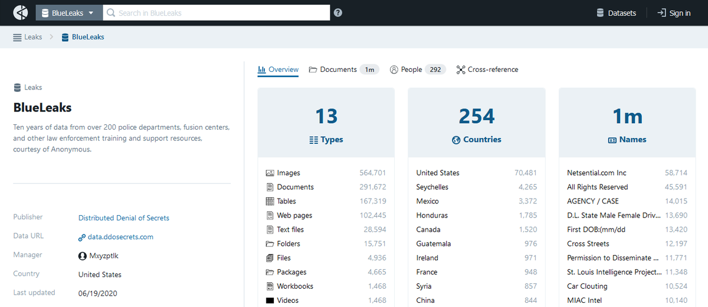Open the BlueLeaks search scope dropdown
The height and width of the screenshot is (307, 708).
pos(69,13)
